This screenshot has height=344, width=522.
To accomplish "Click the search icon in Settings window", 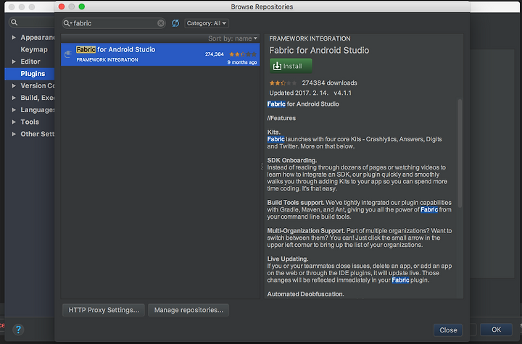I will tap(14, 22).
